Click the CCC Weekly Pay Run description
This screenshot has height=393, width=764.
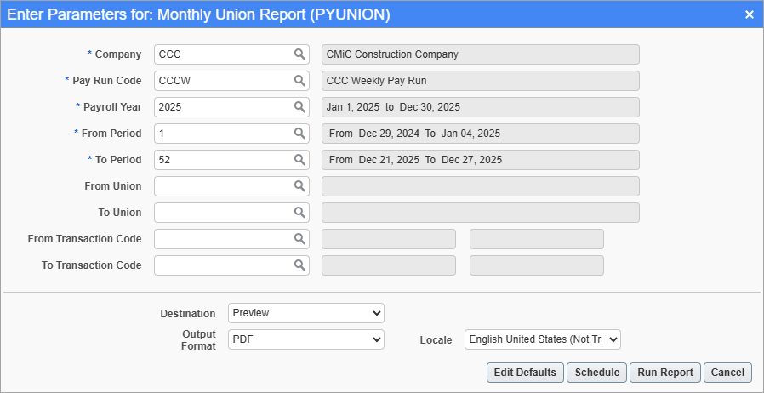point(481,81)
